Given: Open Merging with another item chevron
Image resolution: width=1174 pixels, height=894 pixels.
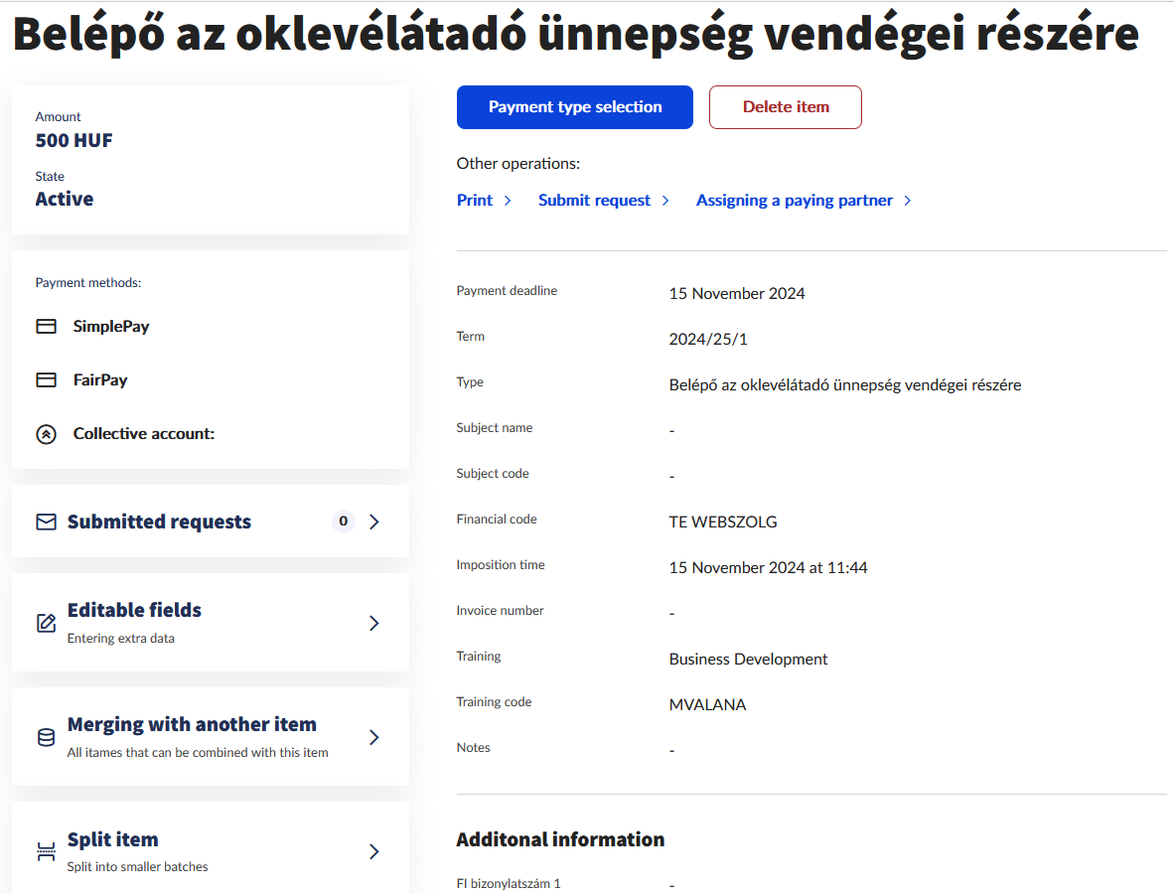Looking at the screenshot, I should pos(374,737).
